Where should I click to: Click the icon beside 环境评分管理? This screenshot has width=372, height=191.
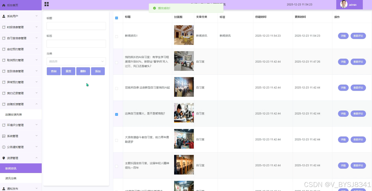click(x=4, y=125)
